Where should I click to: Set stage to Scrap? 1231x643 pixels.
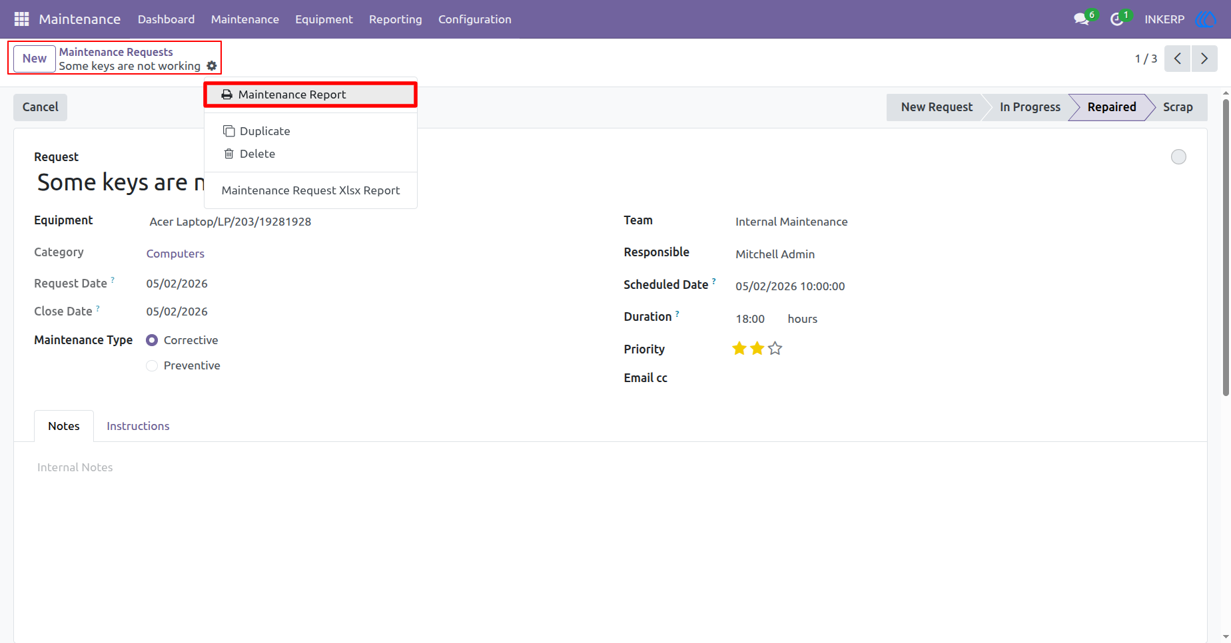tap(1178, 107)
